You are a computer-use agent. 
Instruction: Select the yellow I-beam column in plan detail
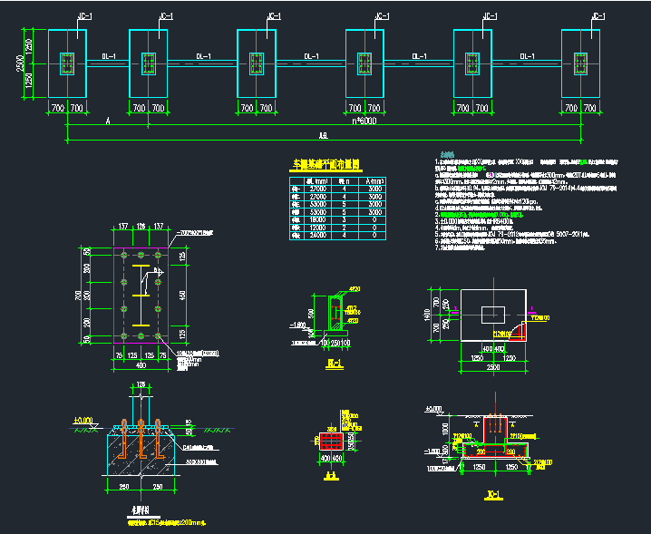click(x=141, y=295)
